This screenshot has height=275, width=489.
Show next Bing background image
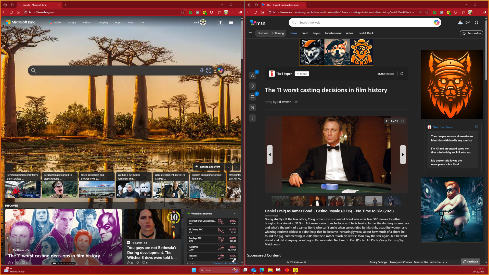coord(237,167)
